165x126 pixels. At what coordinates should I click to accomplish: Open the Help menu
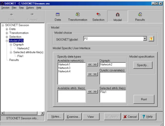(39, 8)
